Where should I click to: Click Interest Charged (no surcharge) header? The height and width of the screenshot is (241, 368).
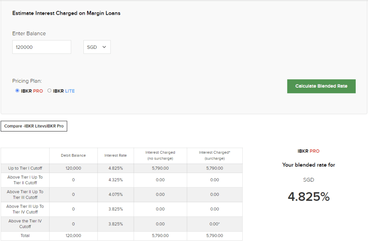(x=160, y=156)
